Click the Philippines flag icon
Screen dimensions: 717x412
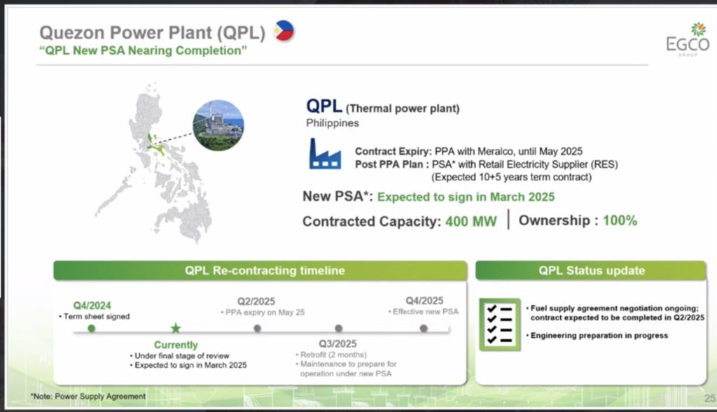(284, 31)
